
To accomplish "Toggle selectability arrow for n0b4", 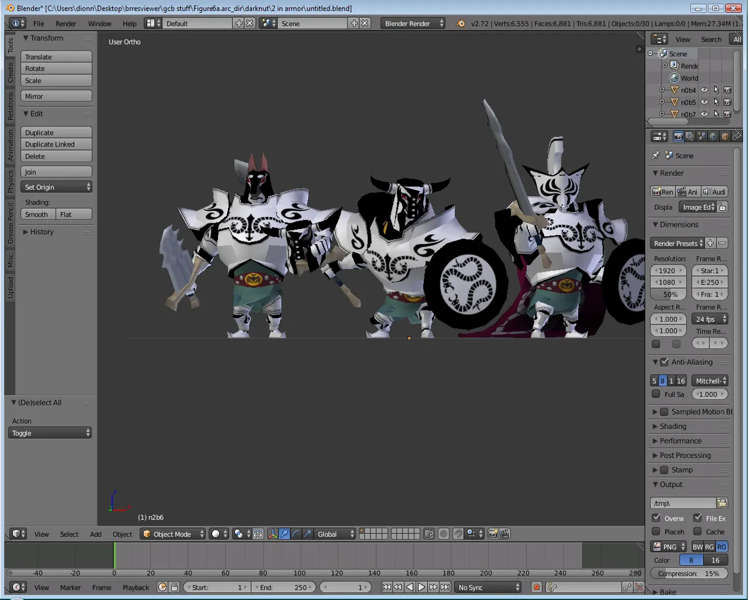I will [x=716, y=90].
